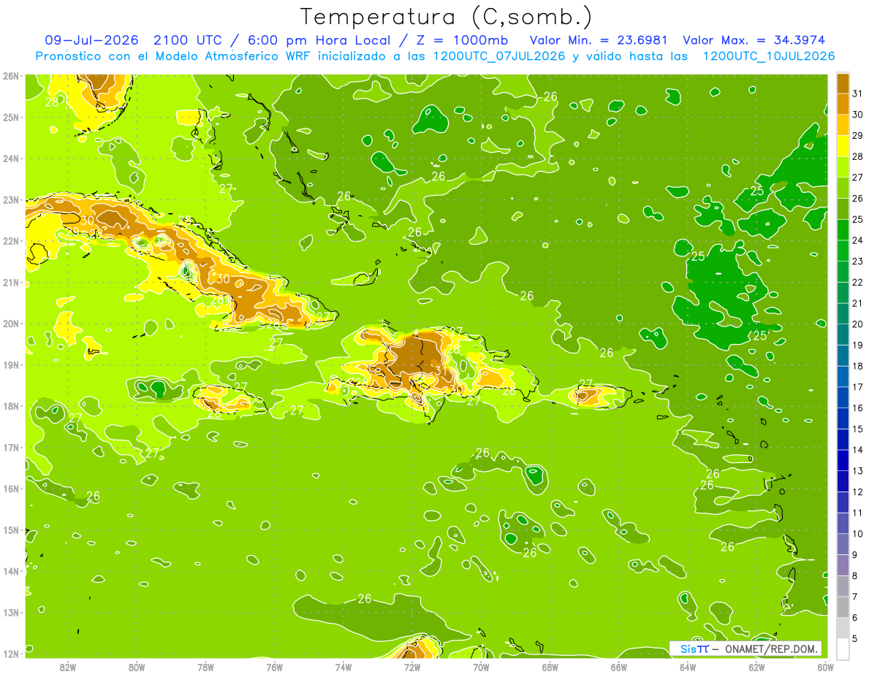The height and width of the screenshot is (677, 877).
Task: Click the '26N' latitude axis label
Action: [x=10, y=76]
